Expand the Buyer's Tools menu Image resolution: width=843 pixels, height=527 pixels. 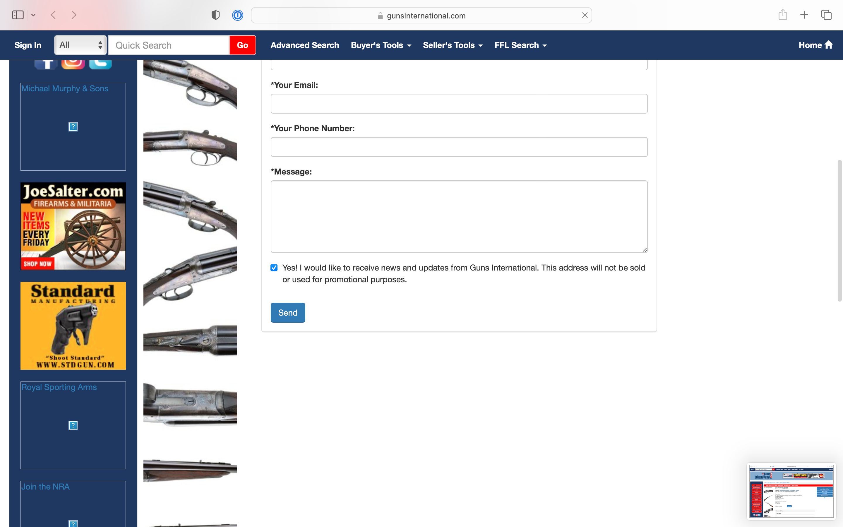point(381,45)
